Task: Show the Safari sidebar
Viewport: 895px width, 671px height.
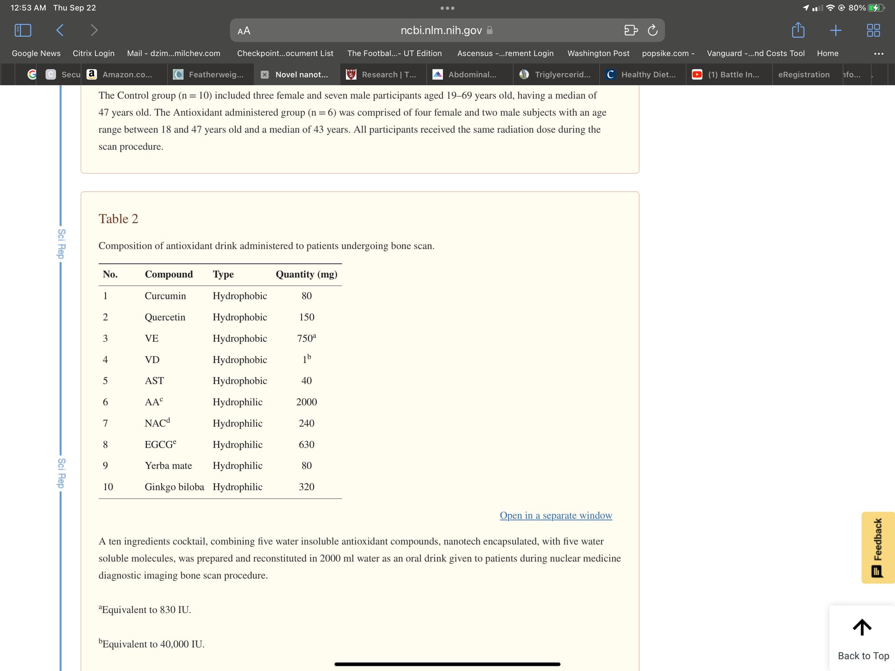Action: pos(23,30)
